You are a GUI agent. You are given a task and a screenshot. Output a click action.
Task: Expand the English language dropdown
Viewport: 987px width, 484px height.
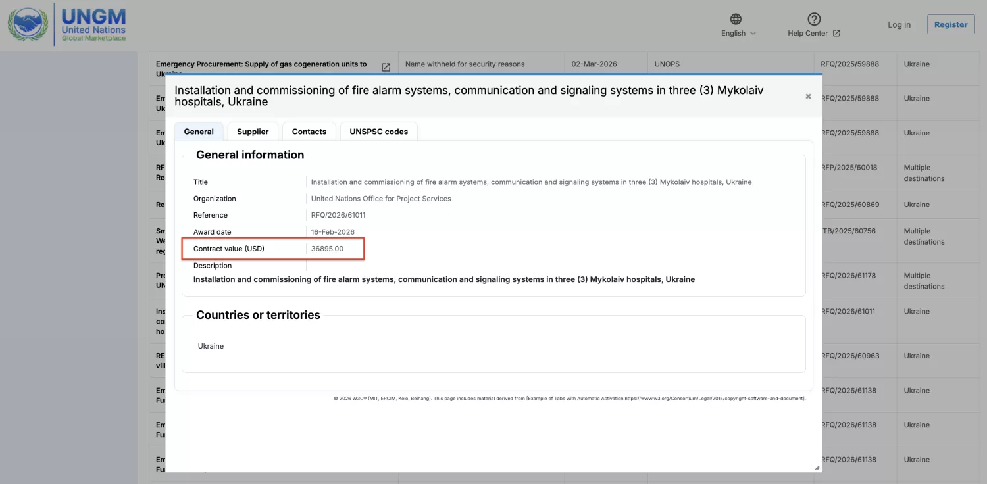738,34
